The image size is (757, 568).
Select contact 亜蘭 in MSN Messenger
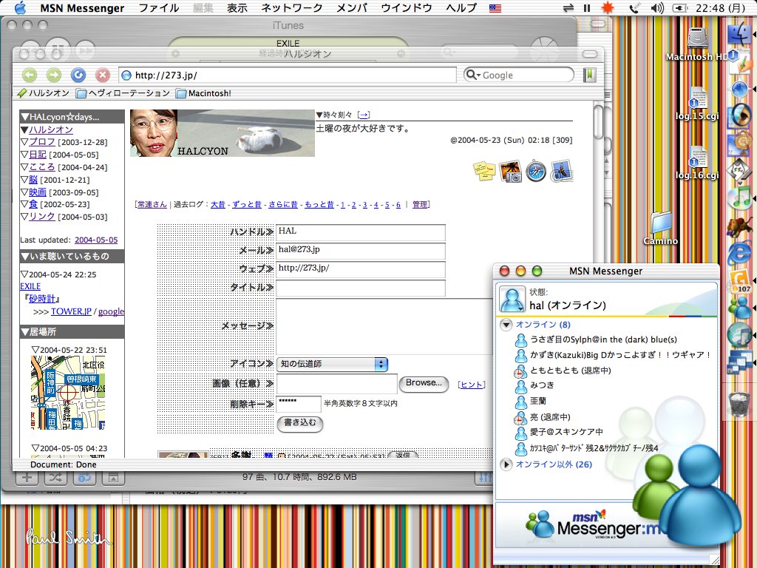538,401
